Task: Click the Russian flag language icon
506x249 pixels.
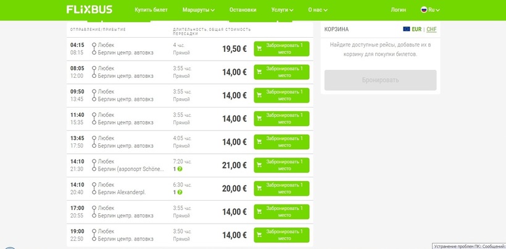Action: (424, 10)
